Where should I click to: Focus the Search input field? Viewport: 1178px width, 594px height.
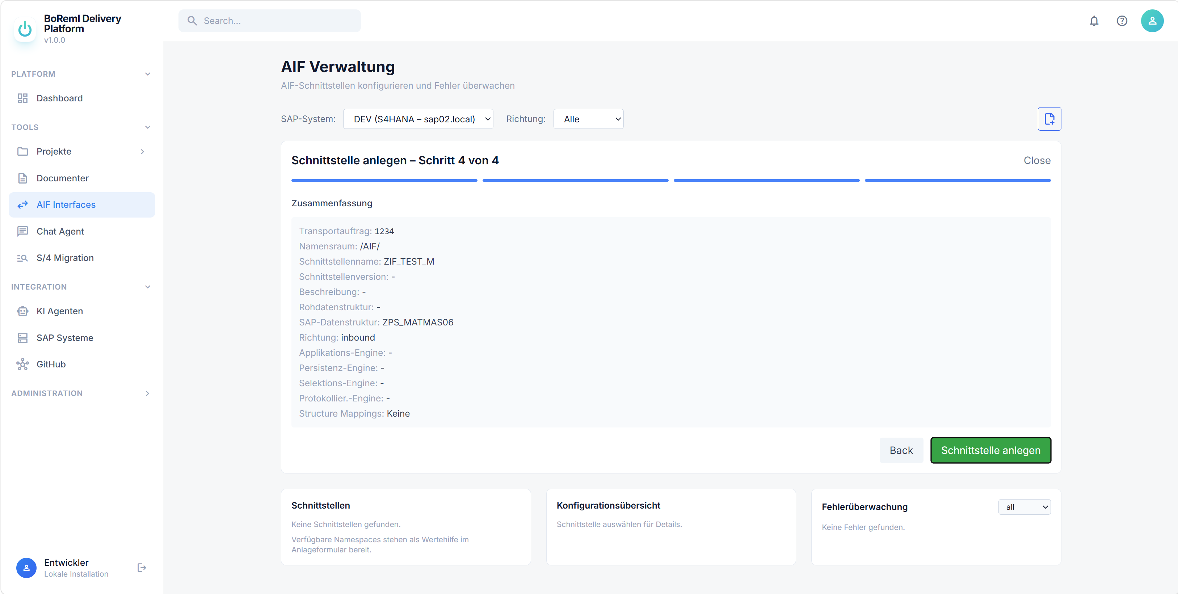point(269,21)
